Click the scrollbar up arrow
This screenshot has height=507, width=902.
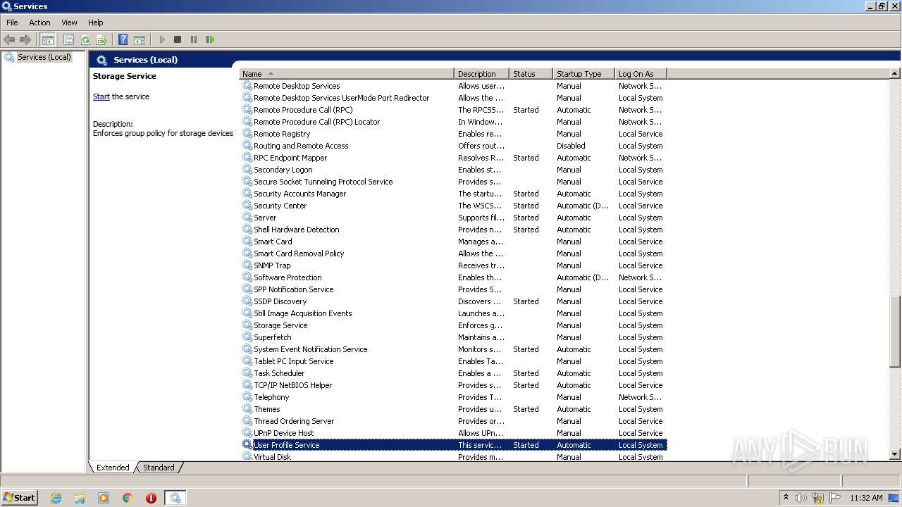coord(895,73)
